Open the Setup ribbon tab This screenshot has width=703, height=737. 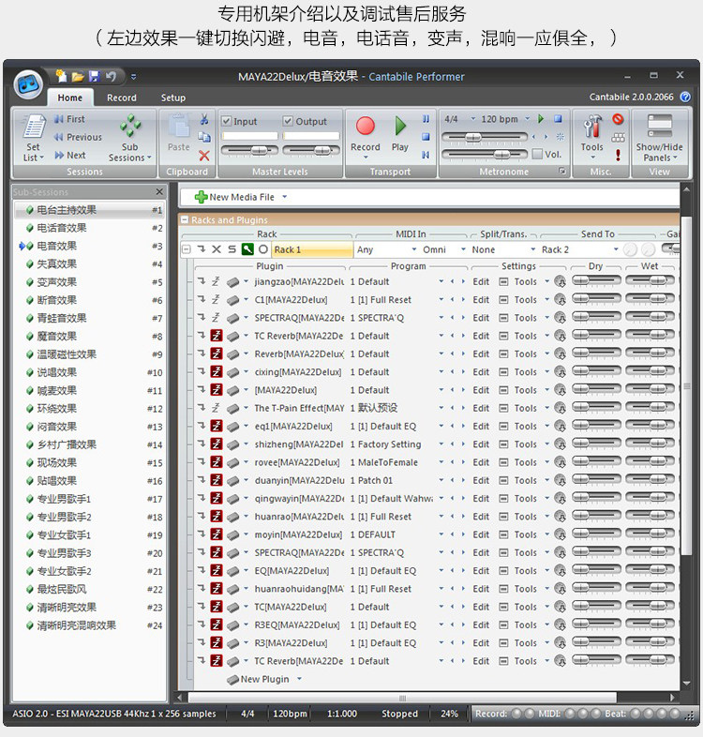(172, 98)
